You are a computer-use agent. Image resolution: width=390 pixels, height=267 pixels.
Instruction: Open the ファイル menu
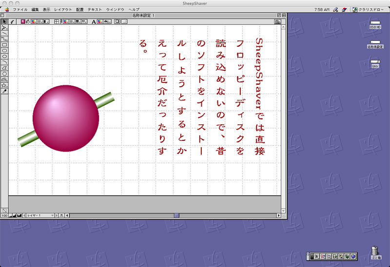pos(20,9)
